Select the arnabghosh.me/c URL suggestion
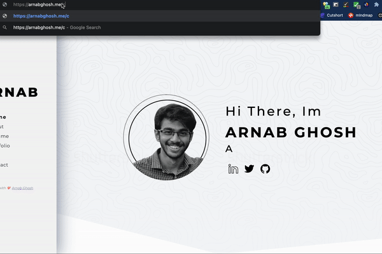Image resolution: width=382 pixels, height=254 pixels. pyautogui.click(x=41, y=16)
